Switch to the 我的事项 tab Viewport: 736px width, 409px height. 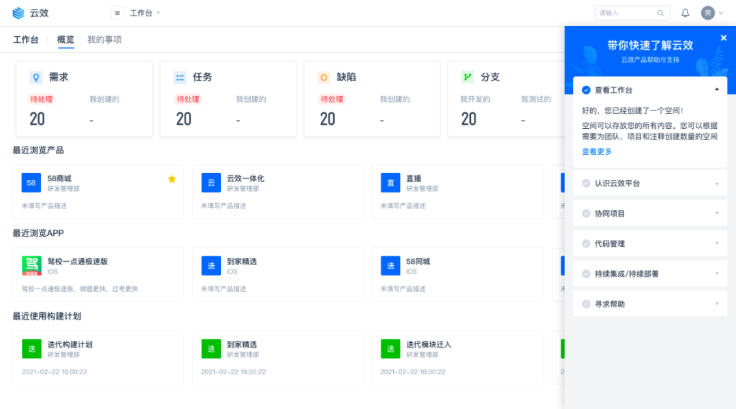click(104, 40)
